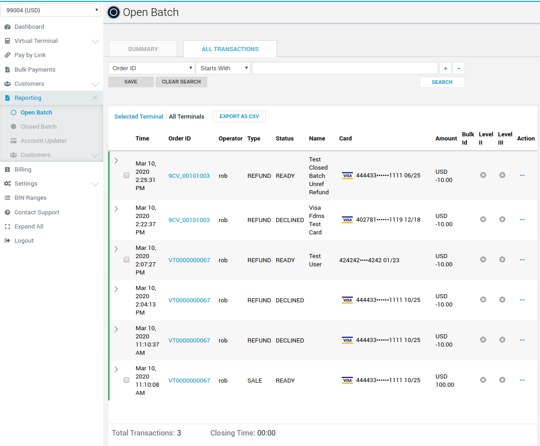Click into the search text input field
The height and width of the screenshot is (446, 540).
coord(345,68)
